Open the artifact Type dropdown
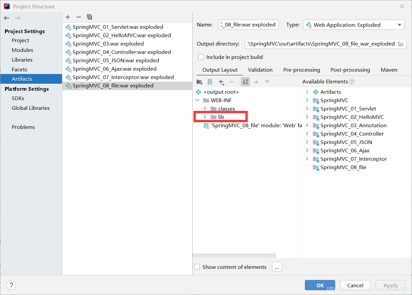412x295 pixels. (353, 25)
